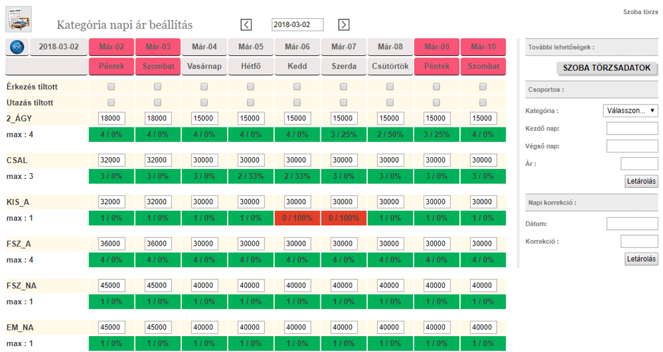Image resolution: width=663 pixels, height=352 pixels.
Task: Click the date field showing 2018-03-02
Action: pos(298,25)
